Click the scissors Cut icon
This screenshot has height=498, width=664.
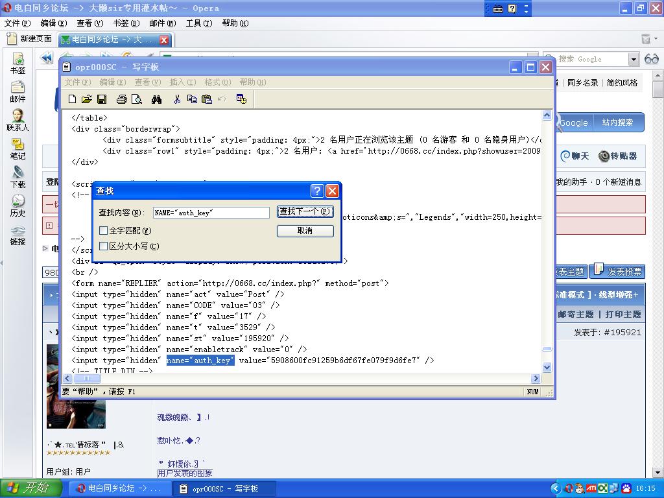click(x=177, y=99)
